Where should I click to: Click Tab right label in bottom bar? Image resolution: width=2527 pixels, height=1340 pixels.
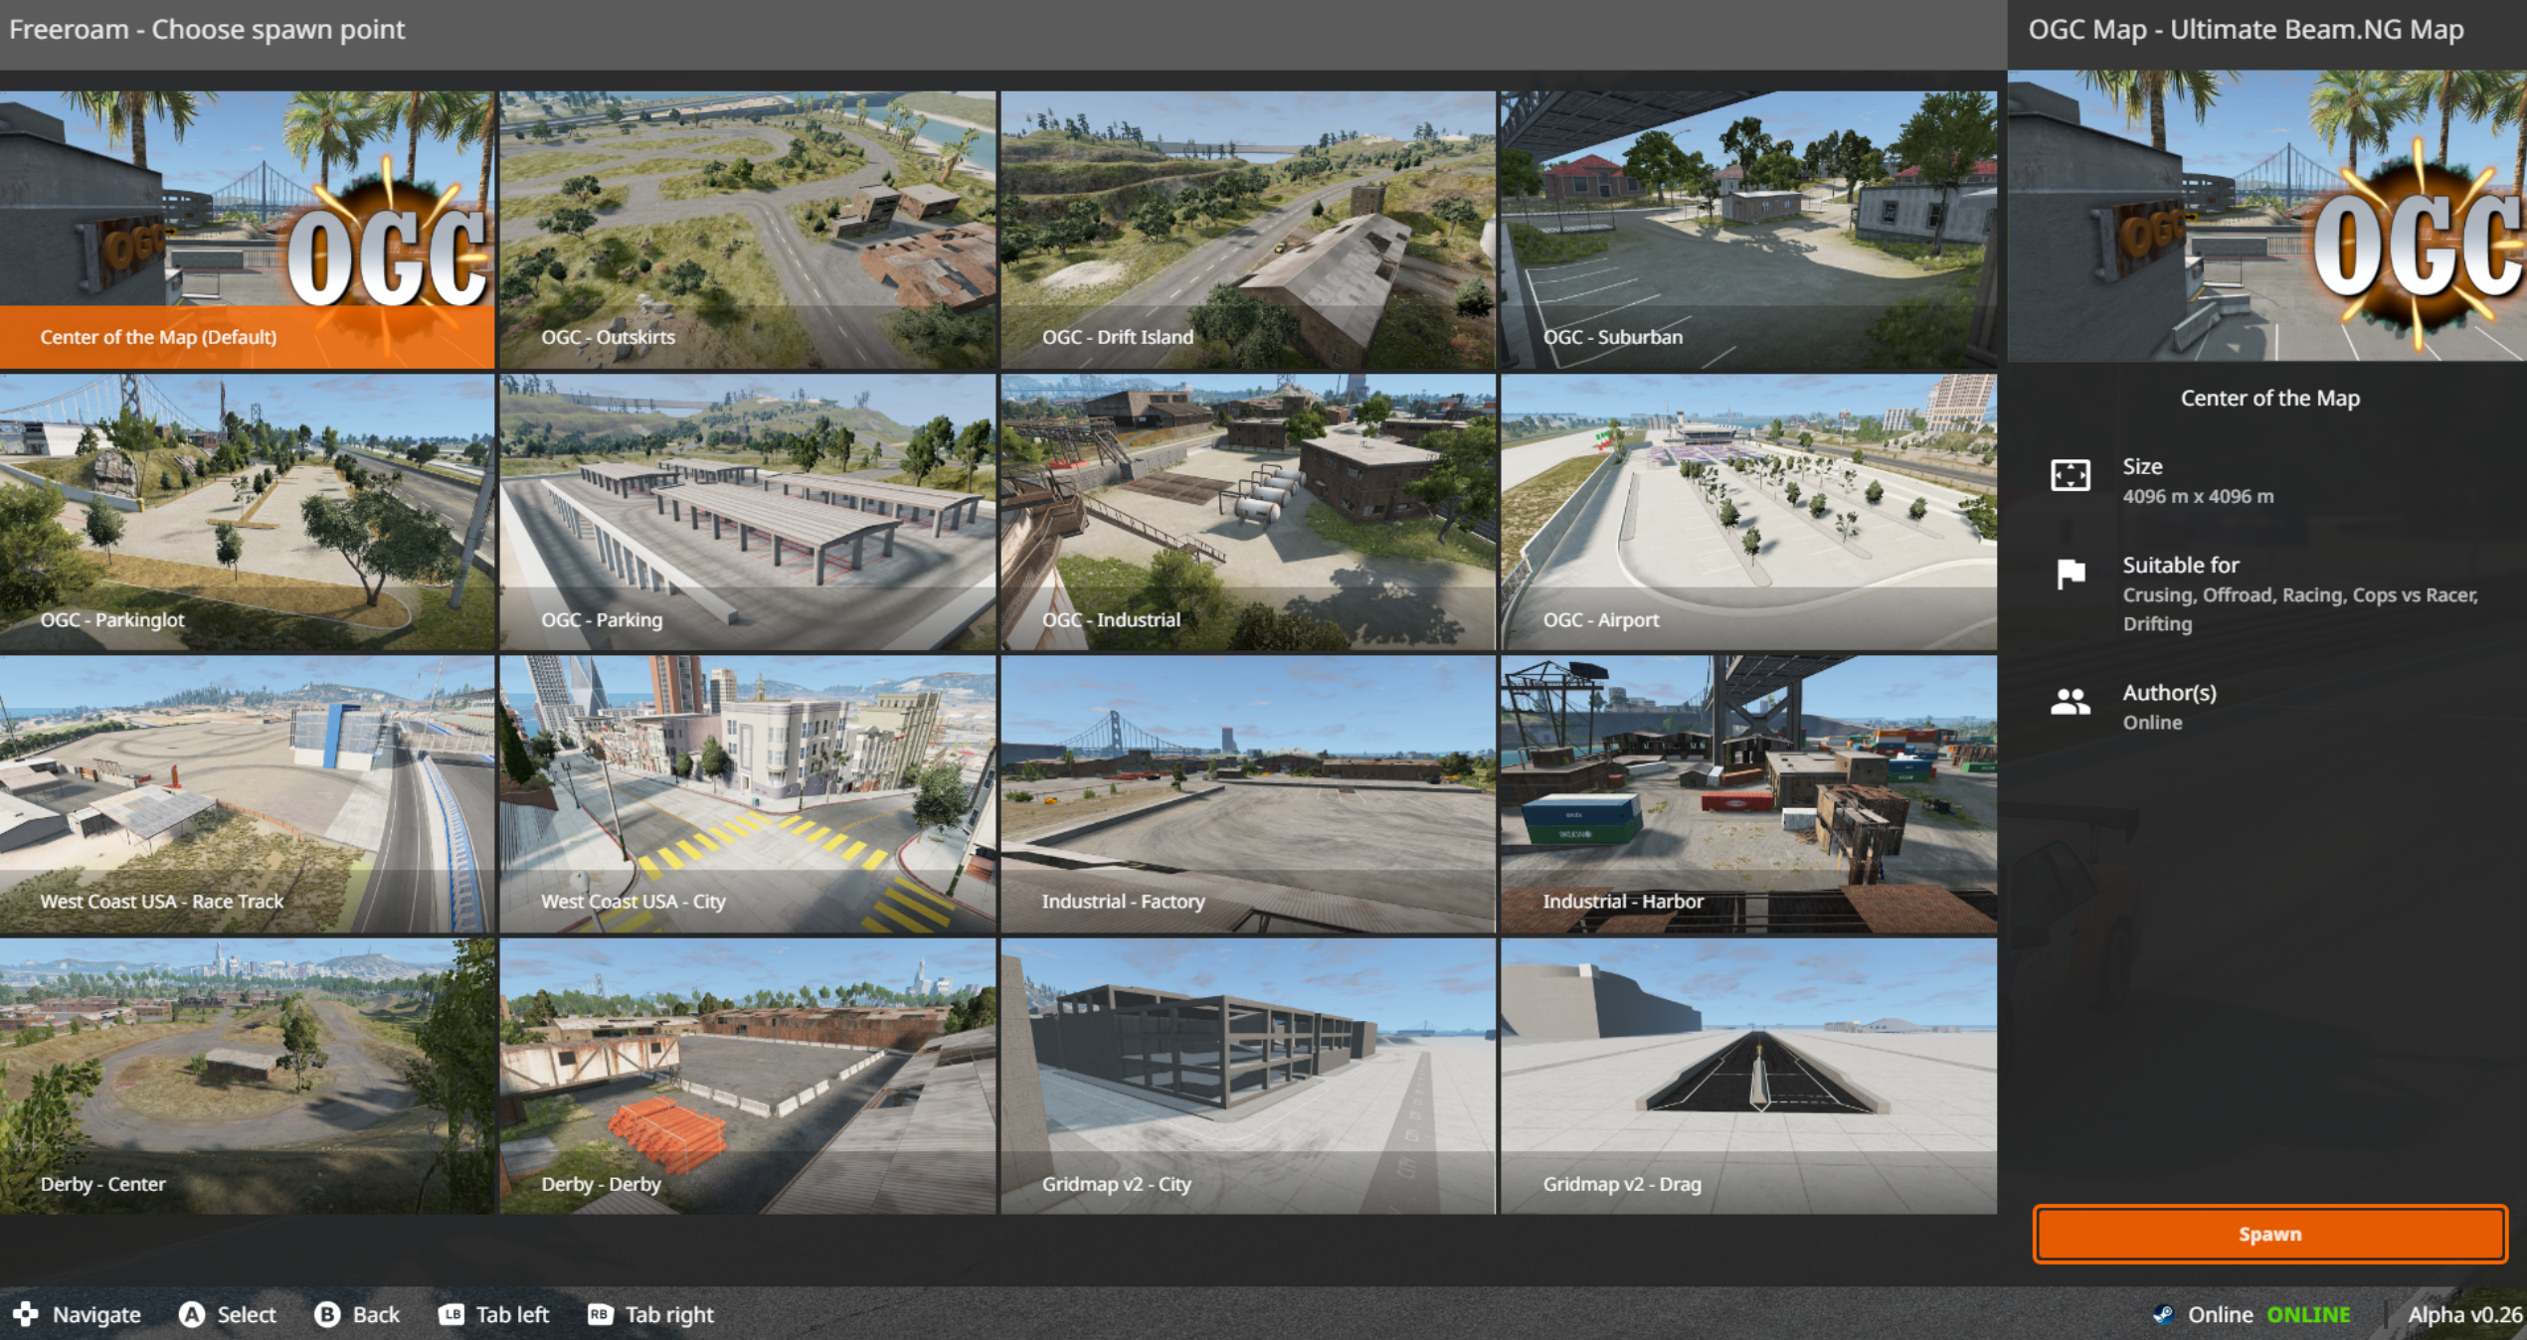tap(669, 1314)
